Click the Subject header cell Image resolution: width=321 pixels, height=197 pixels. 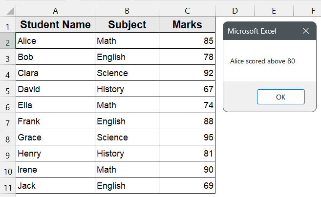[x=127, y=25]
